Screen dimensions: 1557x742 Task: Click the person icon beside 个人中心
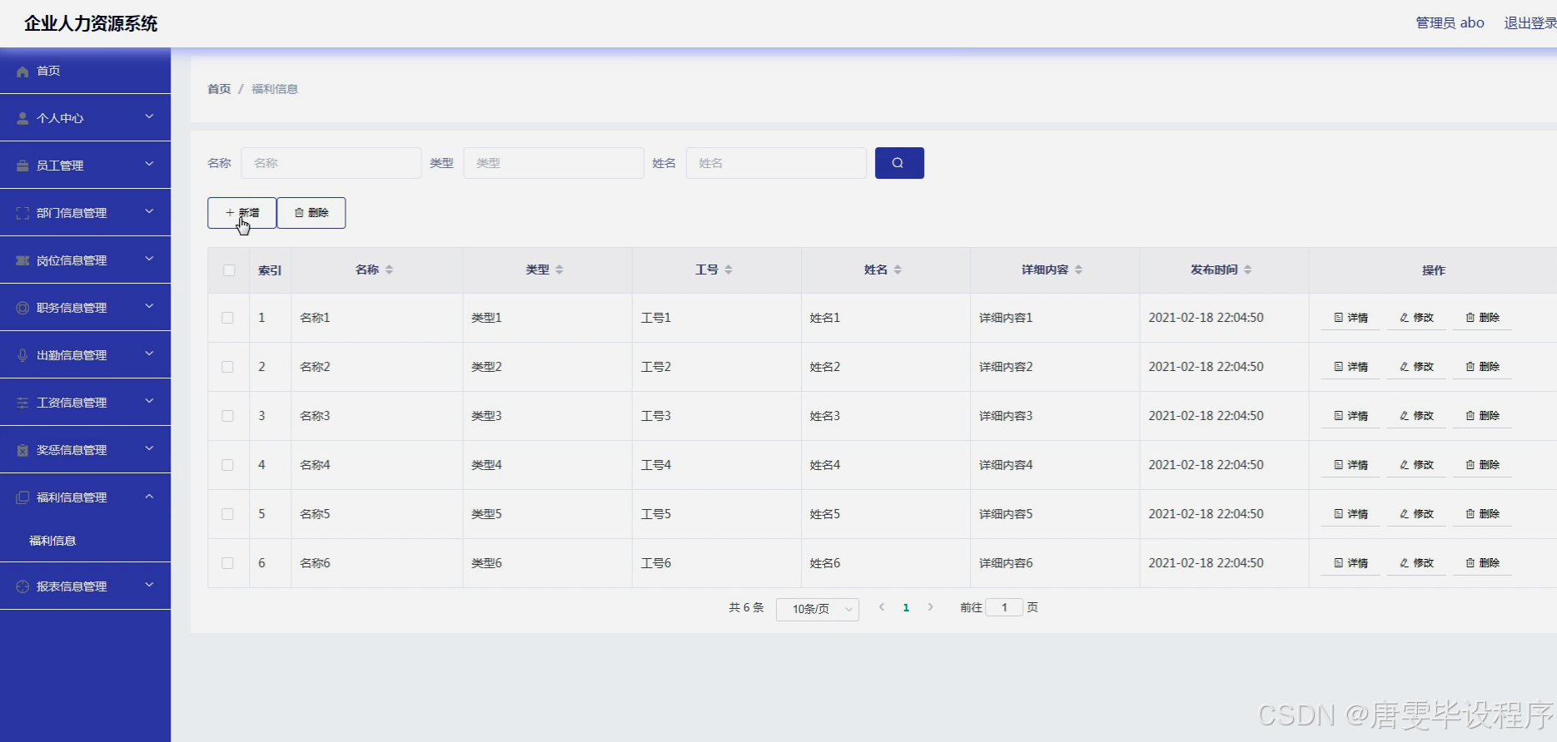(22, 118)
